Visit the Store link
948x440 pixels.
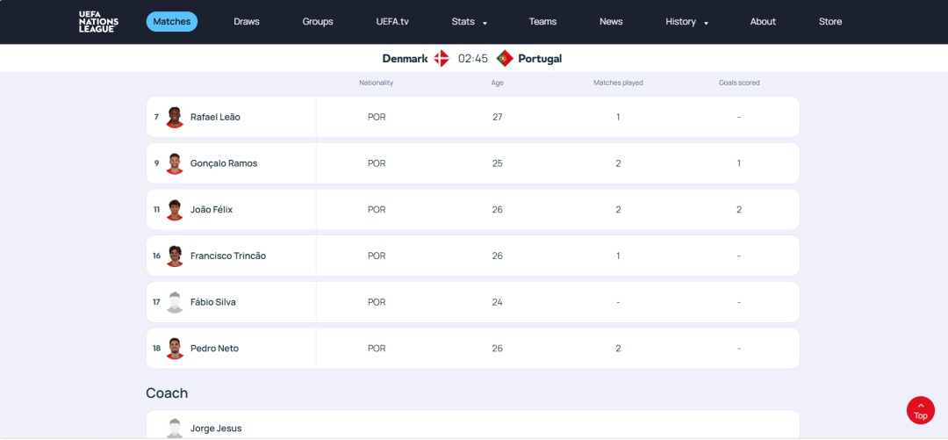[x=830, y=22]
